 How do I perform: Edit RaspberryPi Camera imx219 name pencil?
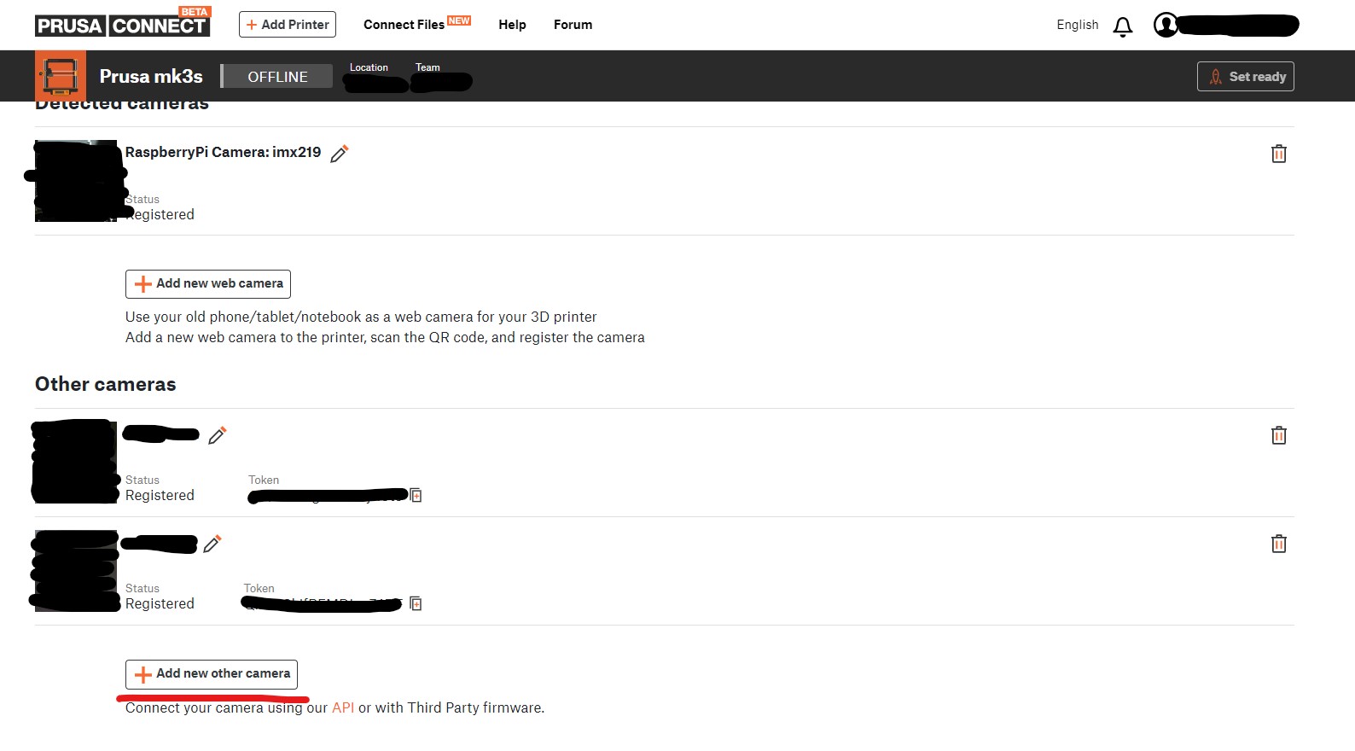click(x=340, y=154)
